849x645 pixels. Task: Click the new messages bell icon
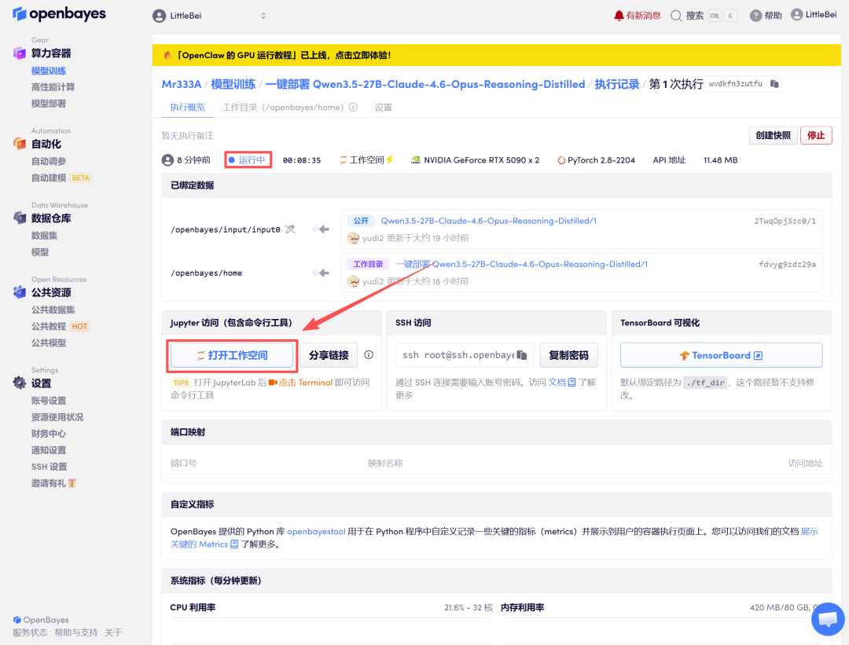(x=619, y=16)
